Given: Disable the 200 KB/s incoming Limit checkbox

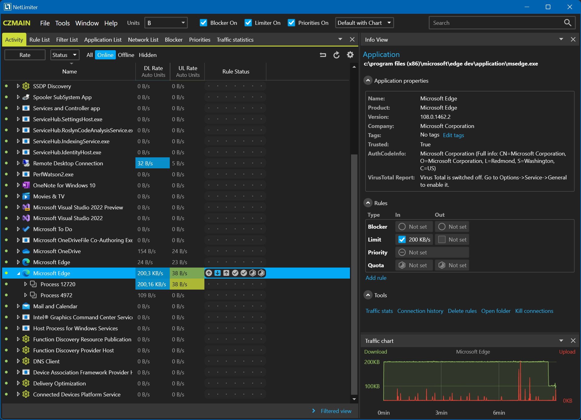Looking at the screenshot, I should point(402,239).
